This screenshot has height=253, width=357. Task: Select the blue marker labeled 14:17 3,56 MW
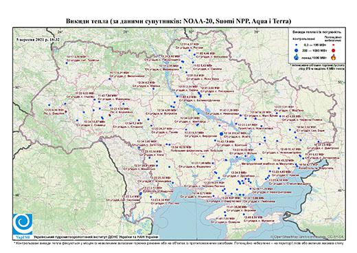[x=67, y=63]
